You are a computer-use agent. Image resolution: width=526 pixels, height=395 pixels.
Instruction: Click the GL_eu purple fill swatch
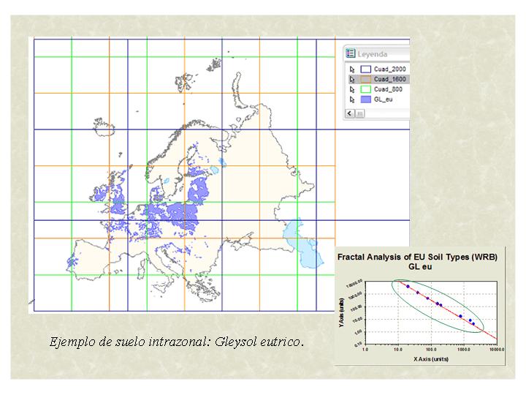(365, 99)
